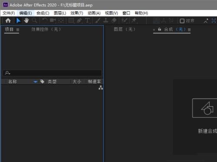Sort by the 名称 column header
This screenshot has width=217, height=162.
click(x=13, y=81)
